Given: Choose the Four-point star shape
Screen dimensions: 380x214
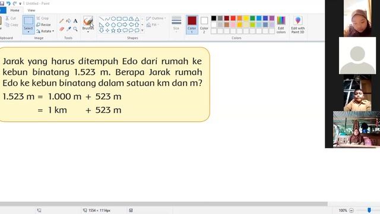Looking at the screenshot, I should click(x=107, y=30).
